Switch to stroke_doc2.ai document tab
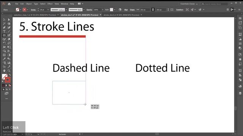 [x=121, y=15]
